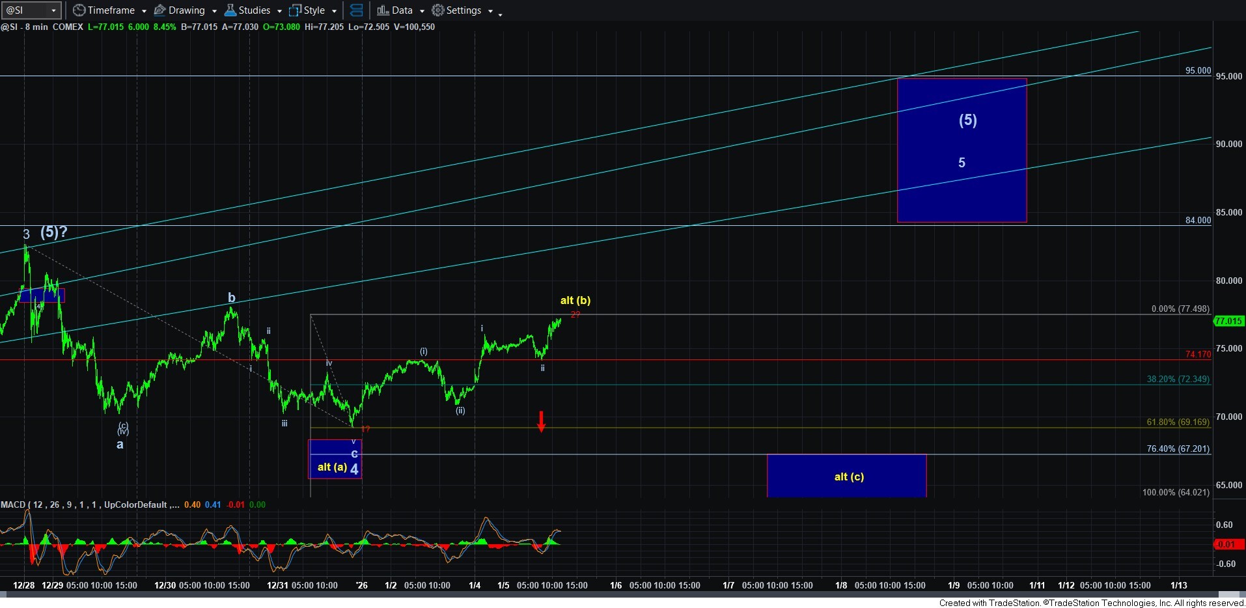Viewport: 1246px width, 608px height.
Task: Click the green 77.015 current price tag
Action: tap(1228, 321)
